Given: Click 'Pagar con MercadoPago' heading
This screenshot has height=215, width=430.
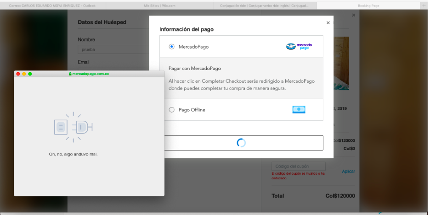Looking at the screenshot, I should (x=195, y=69).
